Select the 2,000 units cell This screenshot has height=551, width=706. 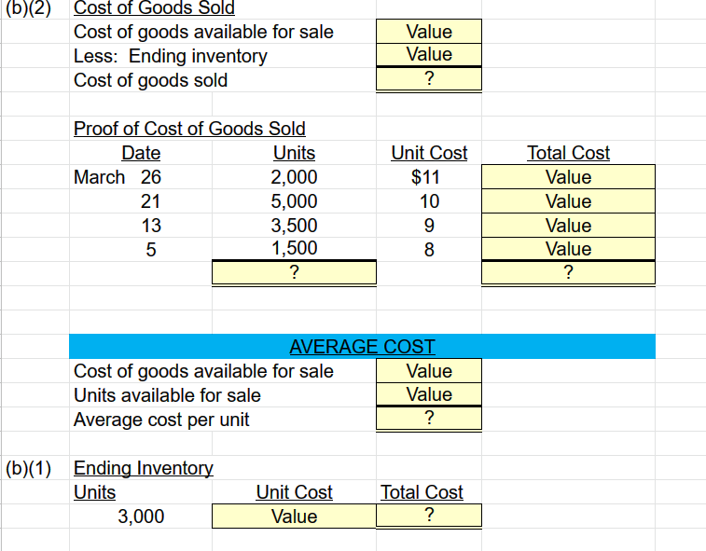(294, 177)
